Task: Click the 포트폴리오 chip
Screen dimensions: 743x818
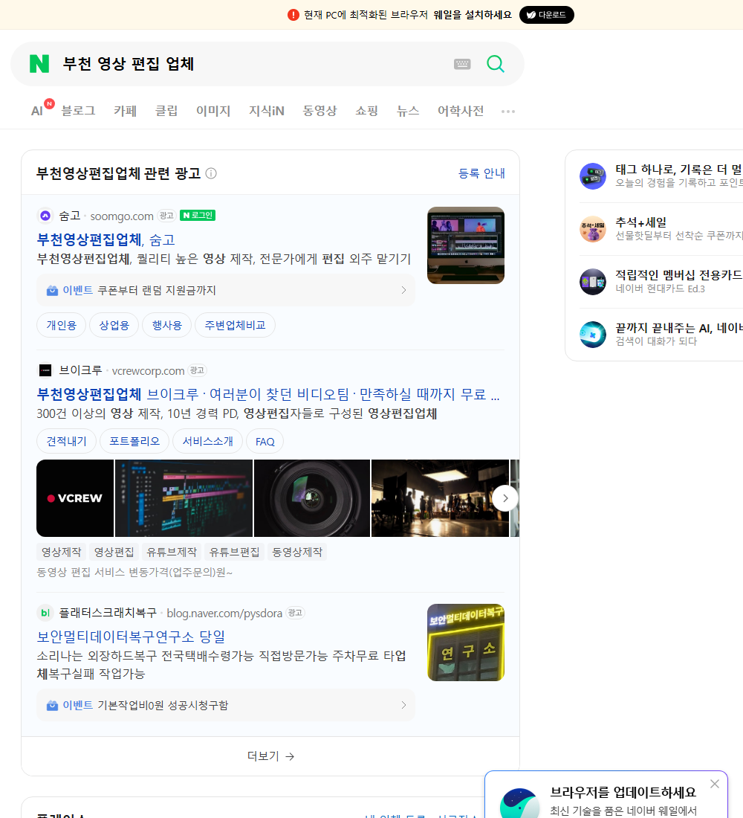Action: point(134,441)
